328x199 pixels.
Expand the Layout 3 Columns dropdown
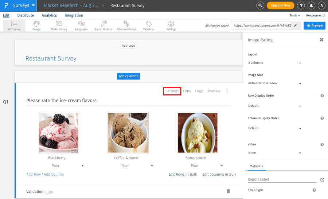coord(274,63)
